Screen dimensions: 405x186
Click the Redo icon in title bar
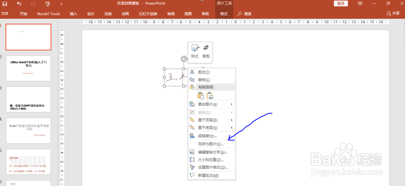tap(33, 4)
